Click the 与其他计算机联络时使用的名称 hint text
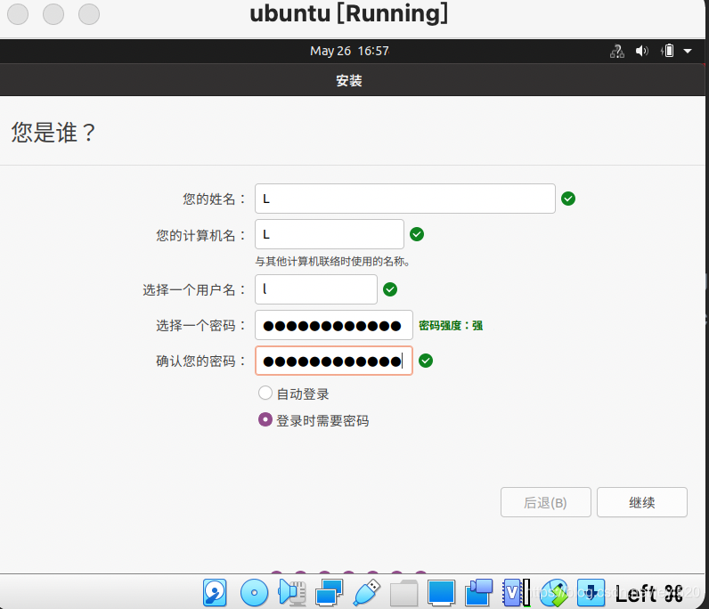 (x=333, y=262)
